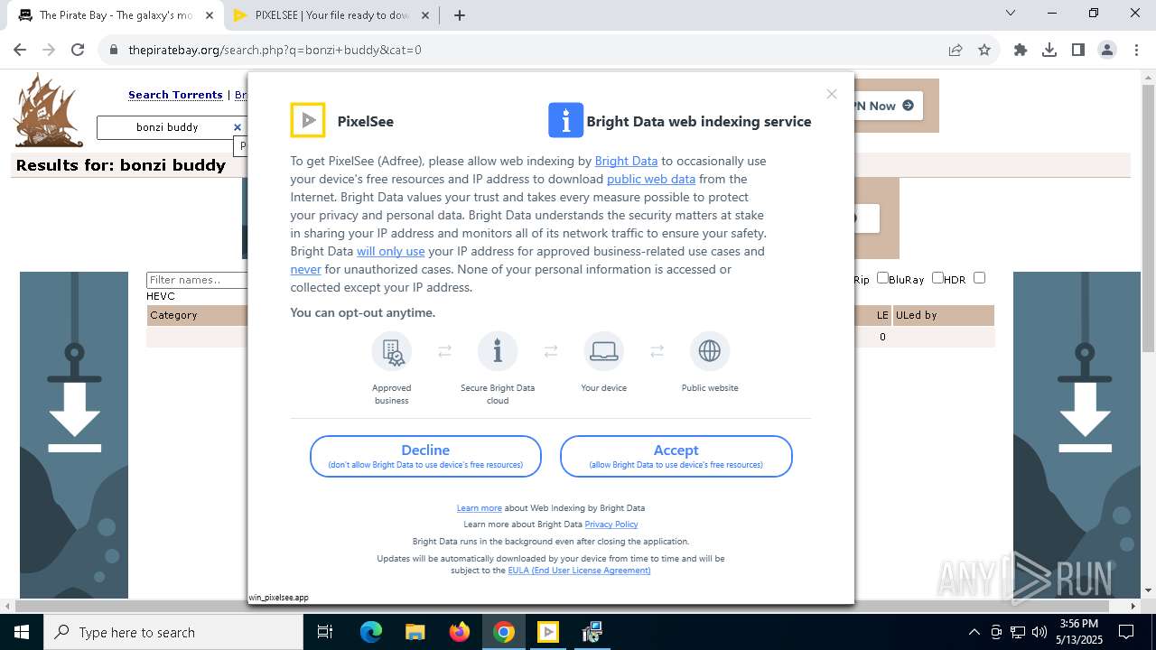Click the Secure Bright Data cloud icon

[498, 351]
